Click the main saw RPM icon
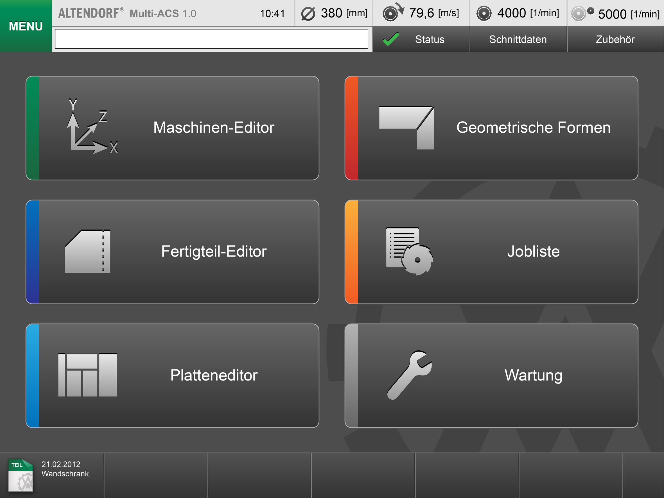664x498 pixels. 484,13
